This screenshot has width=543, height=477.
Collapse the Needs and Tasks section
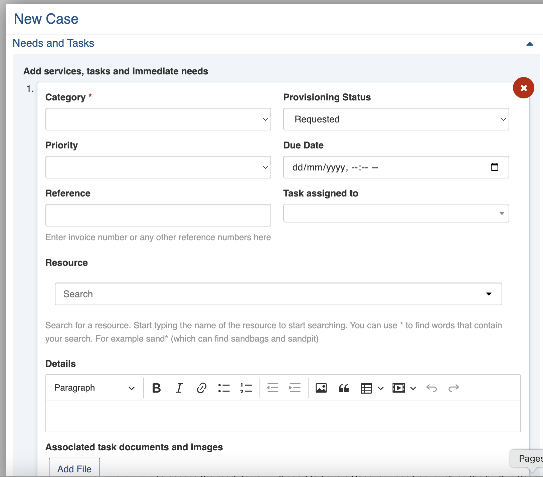530,44
